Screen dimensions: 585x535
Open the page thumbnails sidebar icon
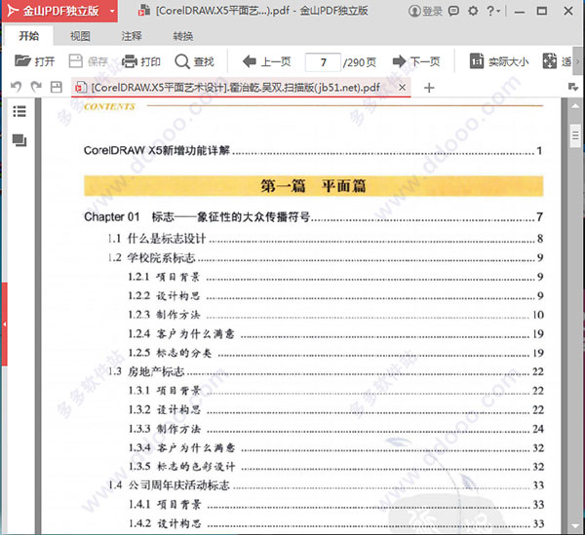click(19, 140)
